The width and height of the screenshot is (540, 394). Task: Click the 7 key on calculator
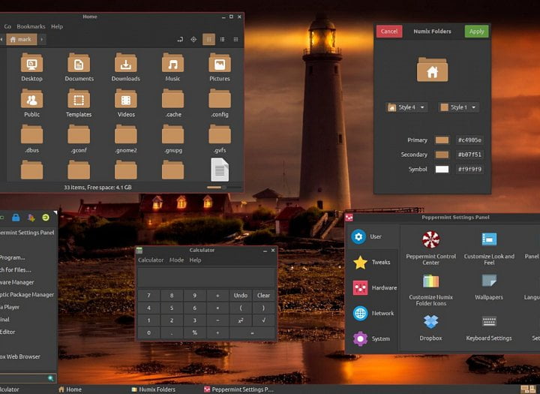coord(148,296)
